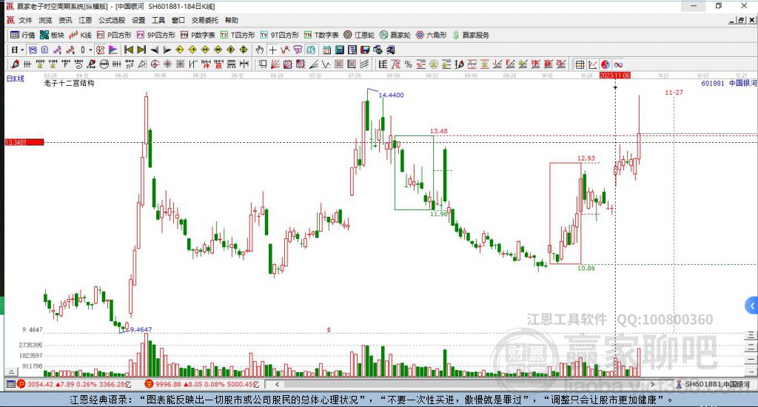Open the 窗口 menu
Image resolution: width=758 pixels, height=407 pixels.
tap(178, 20)
